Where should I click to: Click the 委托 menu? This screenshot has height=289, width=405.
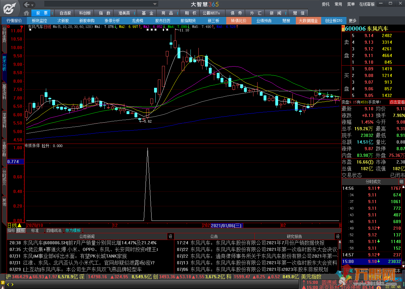pyautogui.click(x=326, y=4)
